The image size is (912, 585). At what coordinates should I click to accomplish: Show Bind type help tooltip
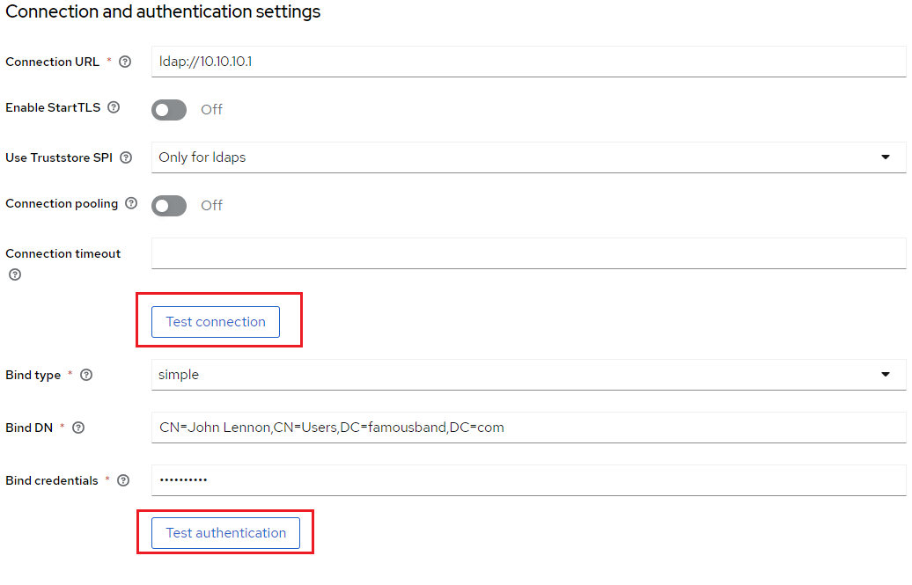click(x=86, y=375)
